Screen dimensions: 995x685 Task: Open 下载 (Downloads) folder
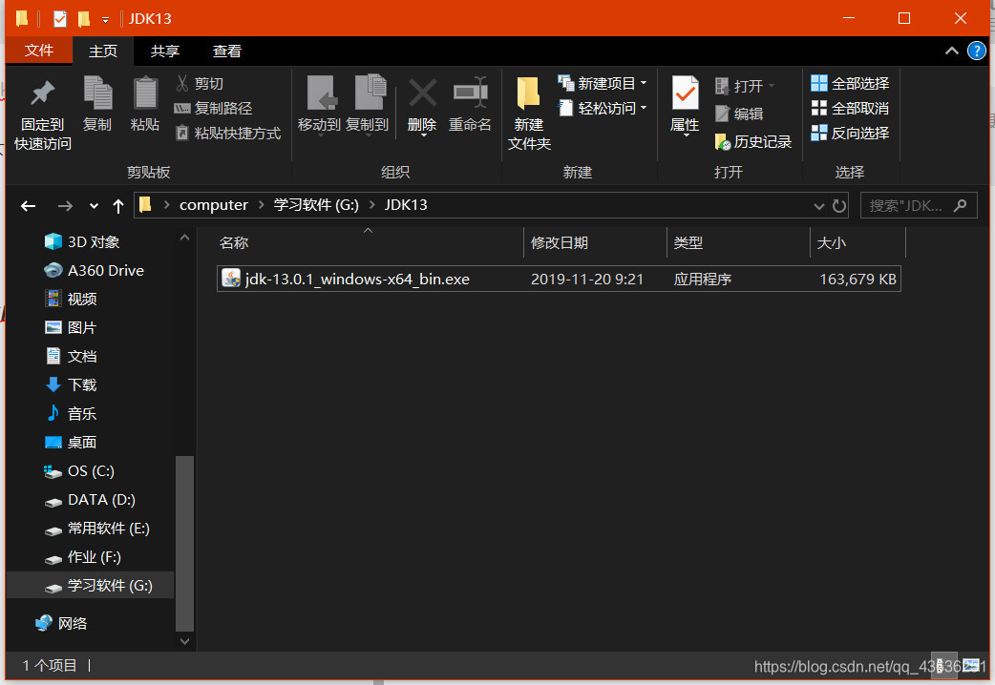(x=71, y=384)
